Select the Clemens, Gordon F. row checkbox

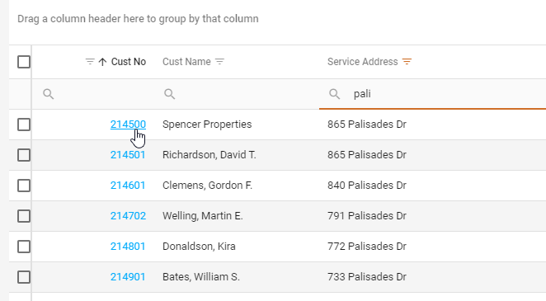24,186
